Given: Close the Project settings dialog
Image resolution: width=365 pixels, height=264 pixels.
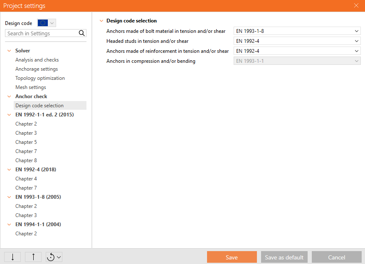Looking at the screenshot, I should pos(356,6).
